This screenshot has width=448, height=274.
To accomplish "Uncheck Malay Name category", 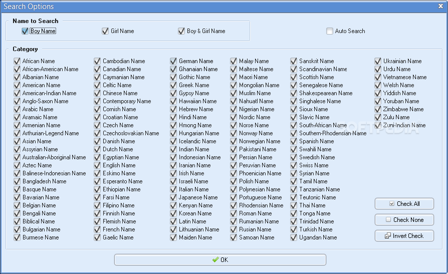I will [234, 61].
